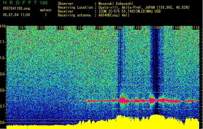The height and width of the screenshot is (129, 203).
Task: Click the 1.1 frequency axis label
Action: click(3, 42)
